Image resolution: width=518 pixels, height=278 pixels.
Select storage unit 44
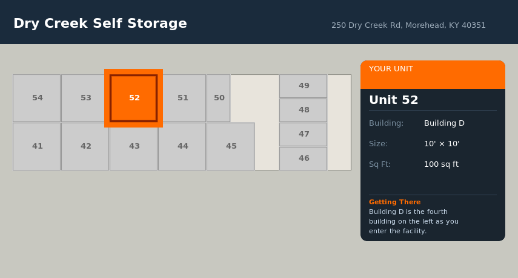(x=182, y=146)
